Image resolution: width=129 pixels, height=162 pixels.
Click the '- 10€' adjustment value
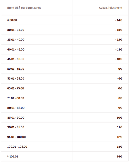(x=119, y=59)
